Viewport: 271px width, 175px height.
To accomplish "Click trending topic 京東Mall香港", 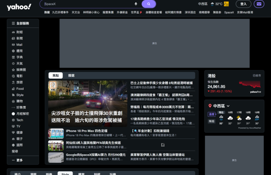I will (x=245, y=13).
